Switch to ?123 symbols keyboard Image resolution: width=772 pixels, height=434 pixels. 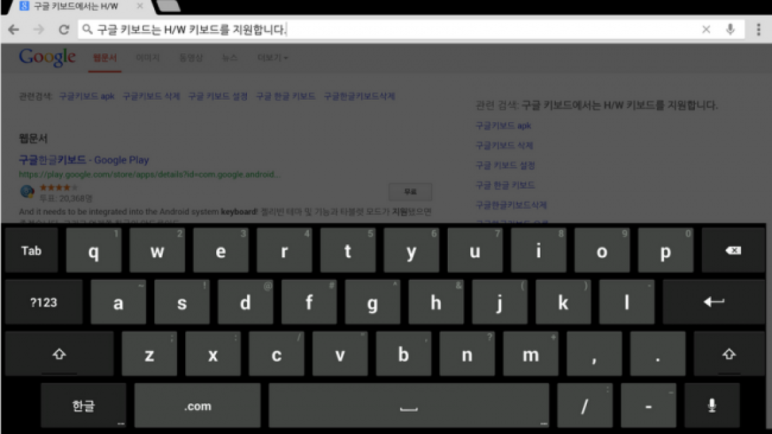pos(44,302)
